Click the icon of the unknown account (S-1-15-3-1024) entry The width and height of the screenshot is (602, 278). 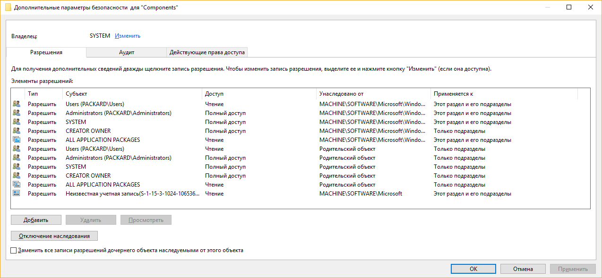(17, 194)
